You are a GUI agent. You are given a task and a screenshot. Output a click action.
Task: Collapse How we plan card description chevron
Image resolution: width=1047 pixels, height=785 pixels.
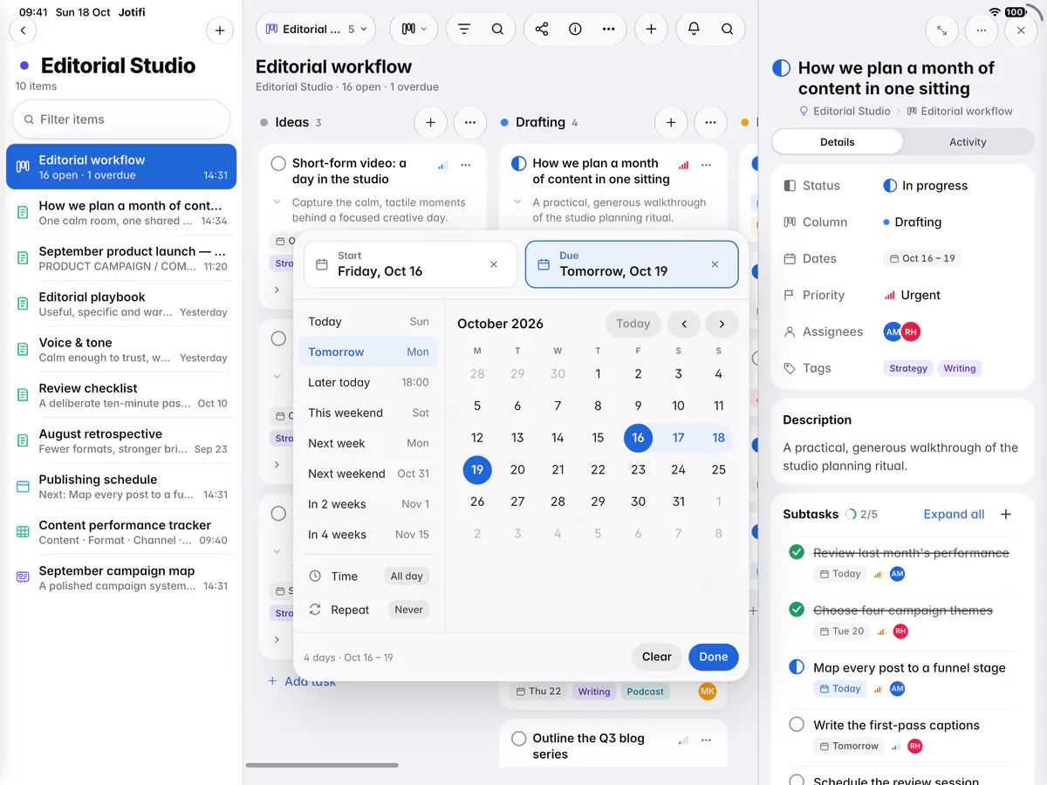click(518, 202)
